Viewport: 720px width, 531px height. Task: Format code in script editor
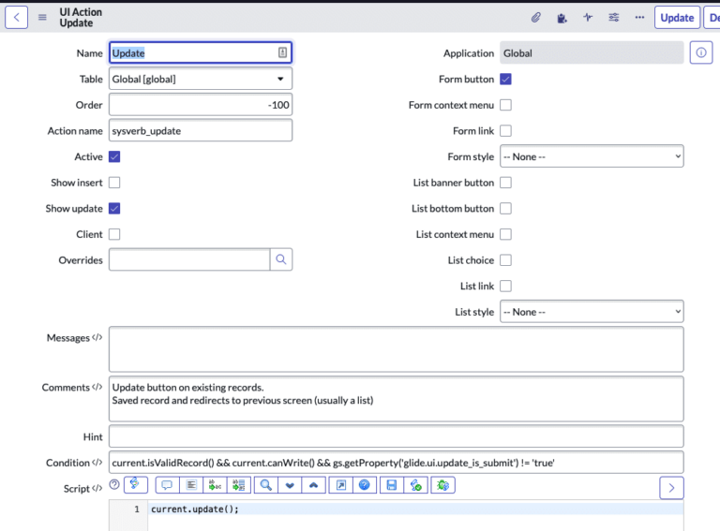191,485
